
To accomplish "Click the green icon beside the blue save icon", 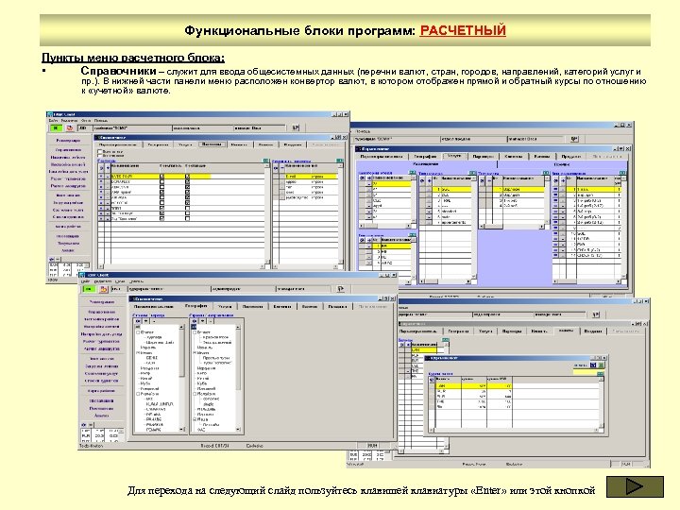I will pyautogui.click(x=602, y=365).
